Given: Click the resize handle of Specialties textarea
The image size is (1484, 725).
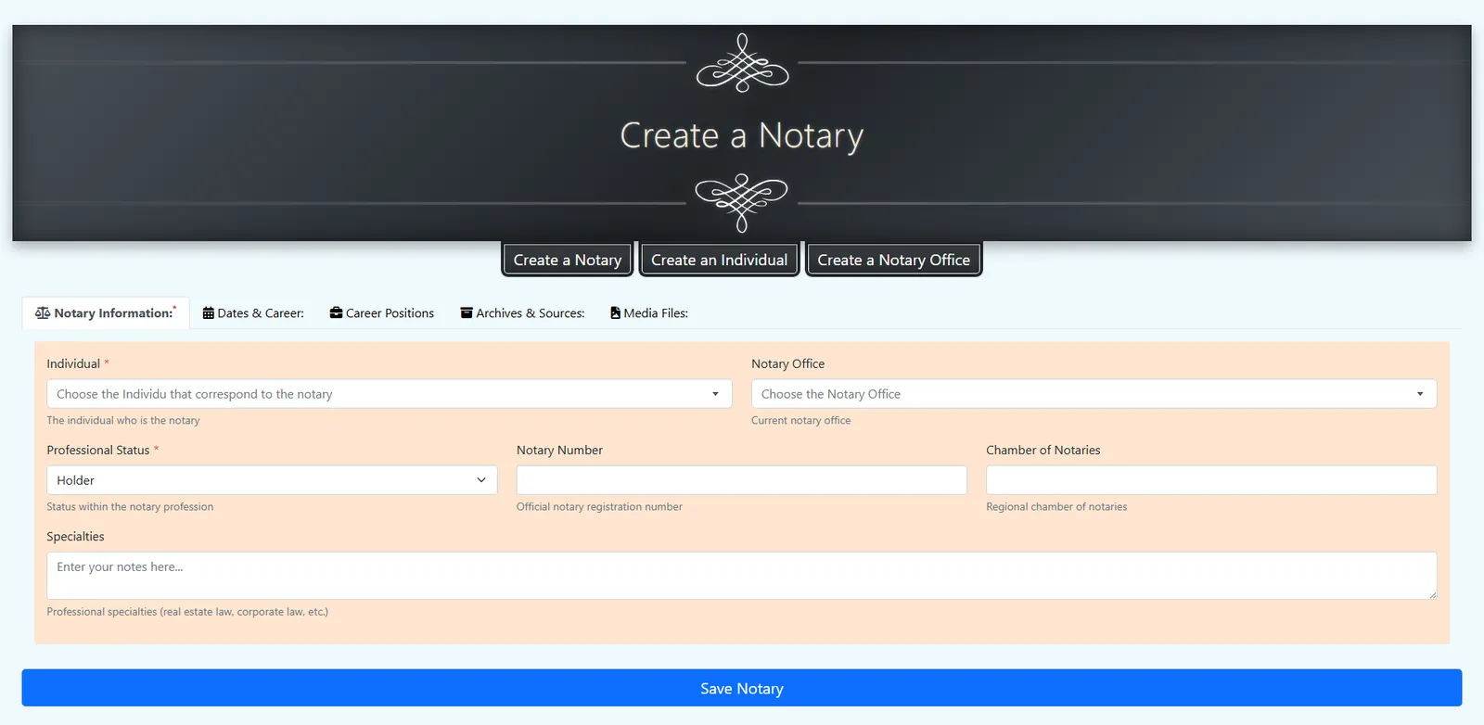Looking at the screenshot, I should 1432,594.
